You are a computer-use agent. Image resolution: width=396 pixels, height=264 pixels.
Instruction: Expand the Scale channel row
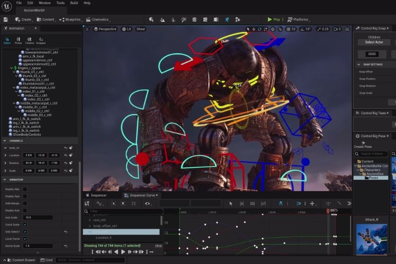(x=5, y=171)
